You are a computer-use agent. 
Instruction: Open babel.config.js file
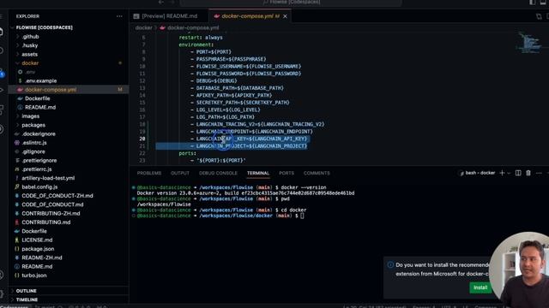coord(39,187)
